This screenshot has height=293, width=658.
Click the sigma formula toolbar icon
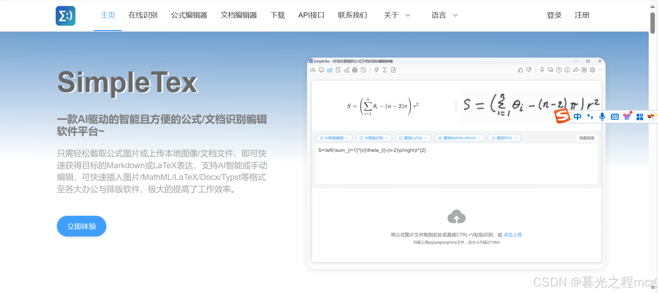click(x=385, y=70)
